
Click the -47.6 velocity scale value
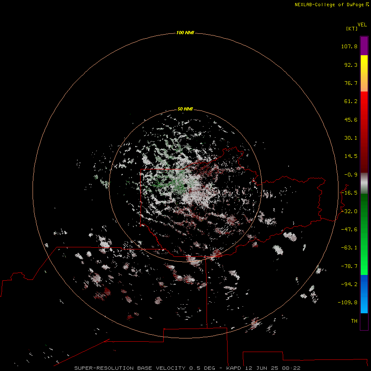349,230
